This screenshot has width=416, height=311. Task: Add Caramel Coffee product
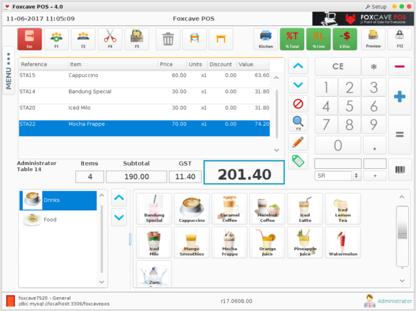coord(229,209)
